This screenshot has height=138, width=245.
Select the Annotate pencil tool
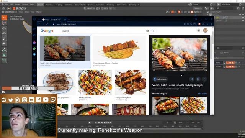coord(4,50)
